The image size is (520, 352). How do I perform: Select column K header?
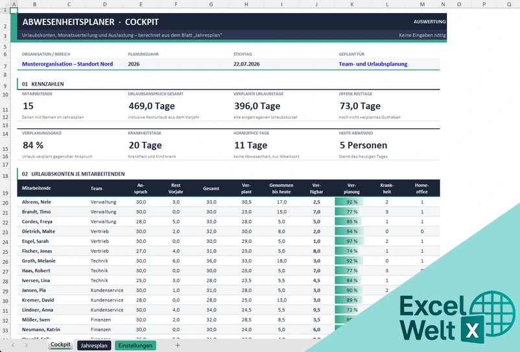[x=352, y=5]
